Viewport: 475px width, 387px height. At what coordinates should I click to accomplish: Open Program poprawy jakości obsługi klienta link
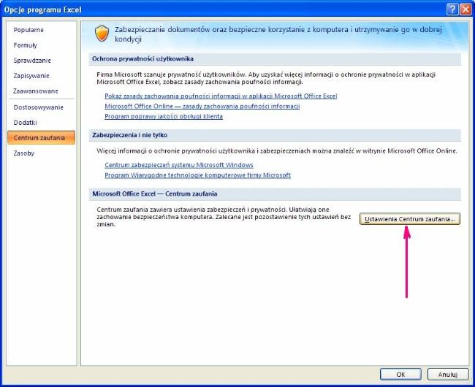coord(164,117)
